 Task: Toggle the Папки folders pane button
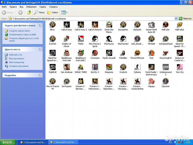(53, 12)
